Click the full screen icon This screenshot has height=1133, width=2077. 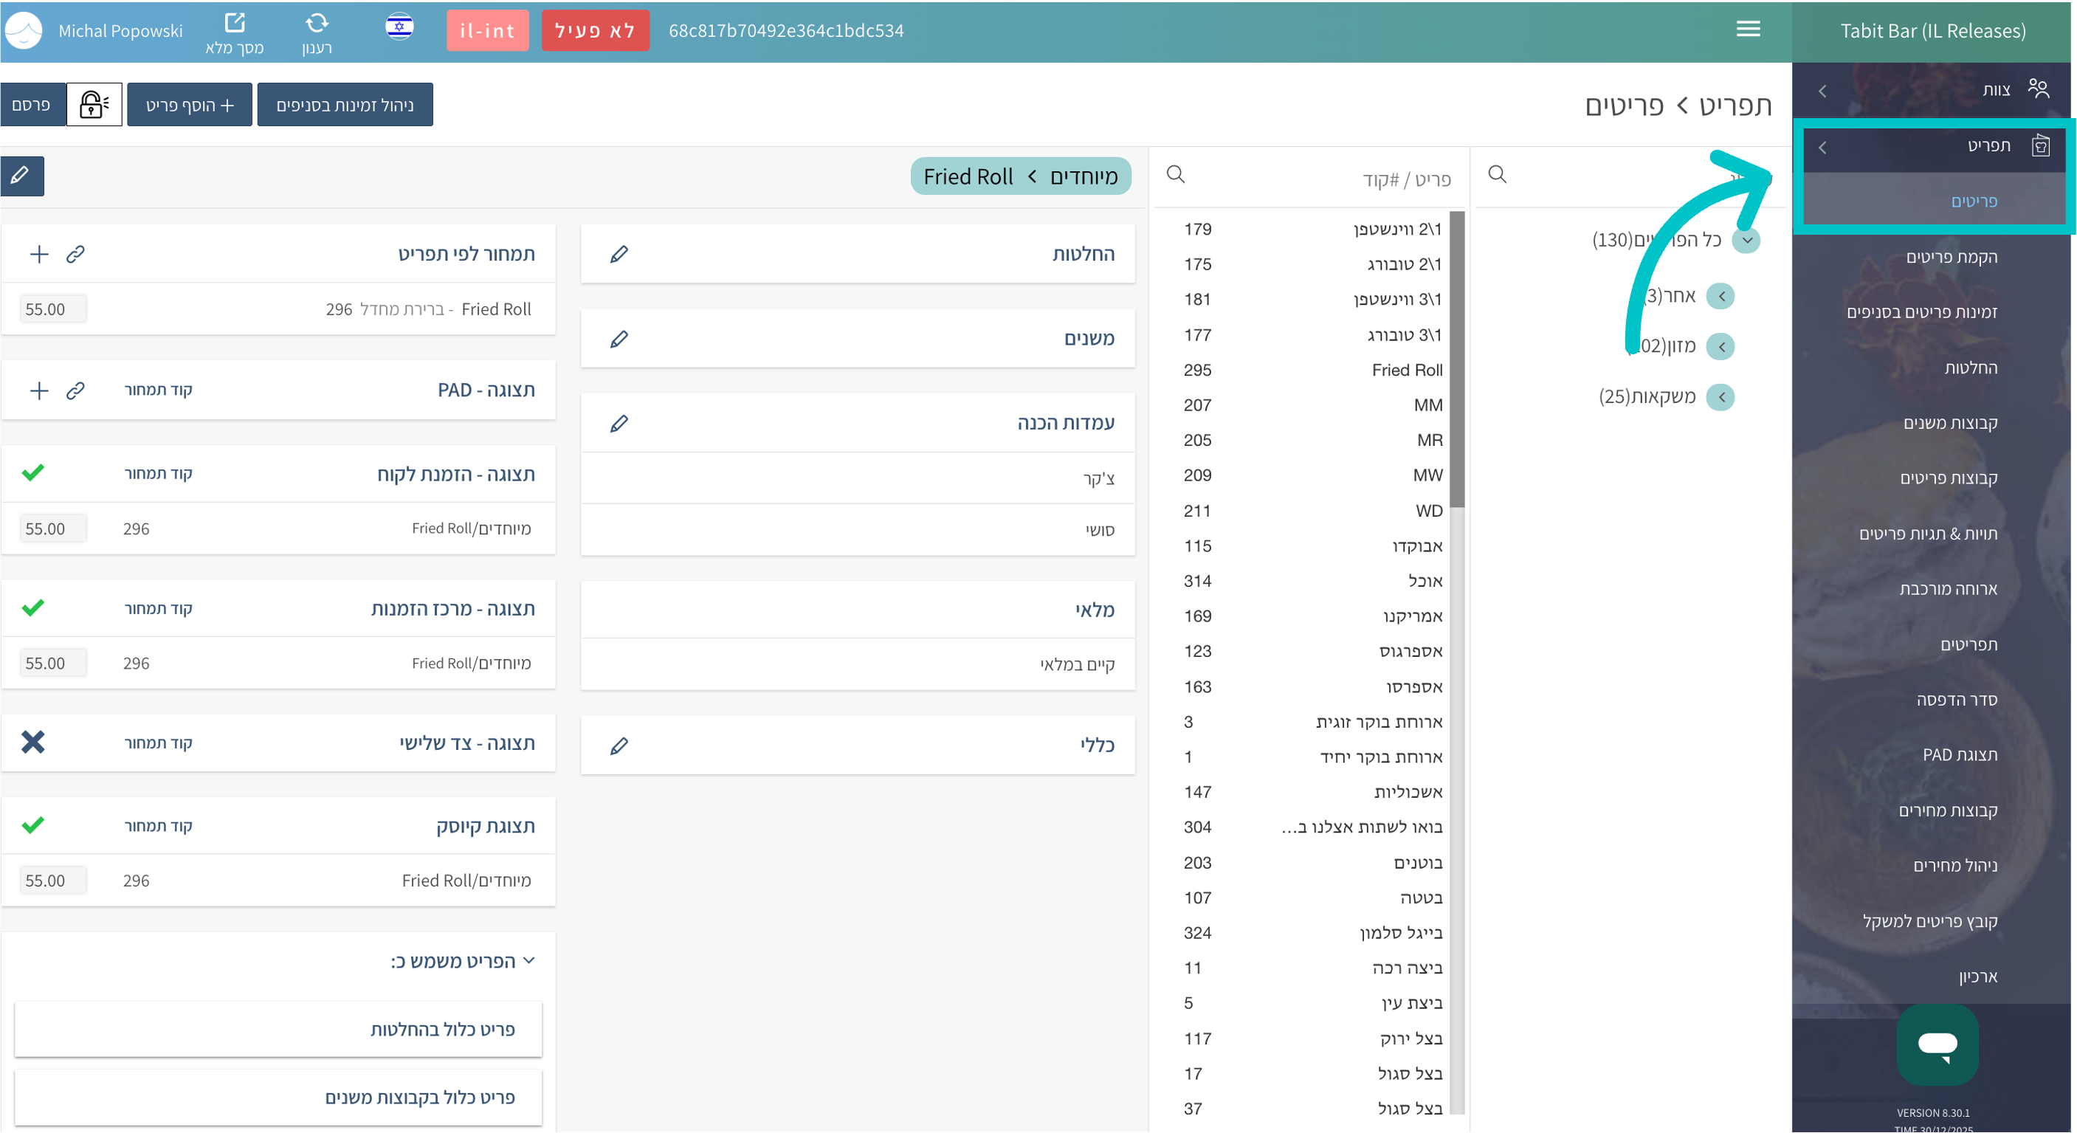click(x=234, y=21)
